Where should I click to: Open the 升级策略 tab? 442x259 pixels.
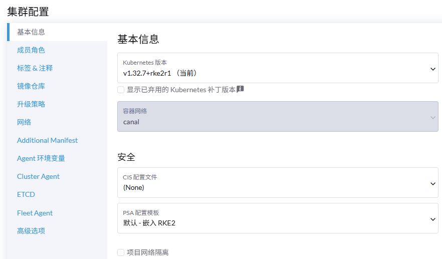31,104
